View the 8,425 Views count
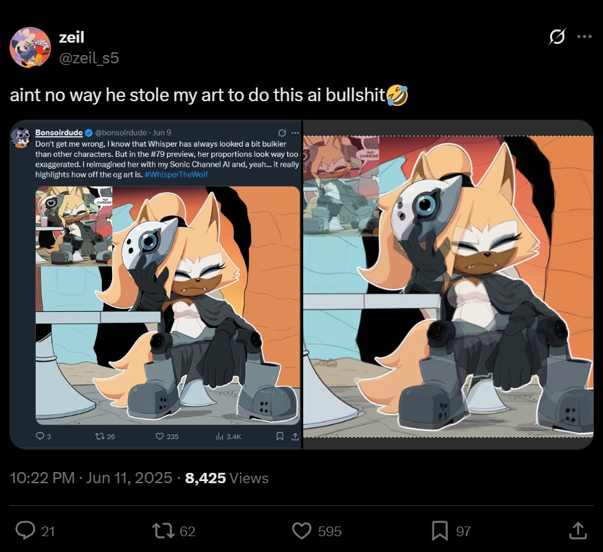This screenshot has width=603, height=552. 226,478
